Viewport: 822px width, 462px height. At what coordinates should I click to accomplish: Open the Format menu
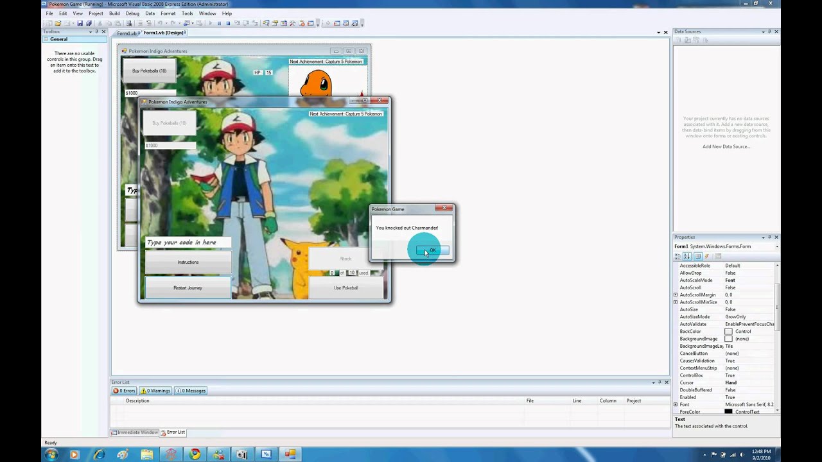point(168,13)
